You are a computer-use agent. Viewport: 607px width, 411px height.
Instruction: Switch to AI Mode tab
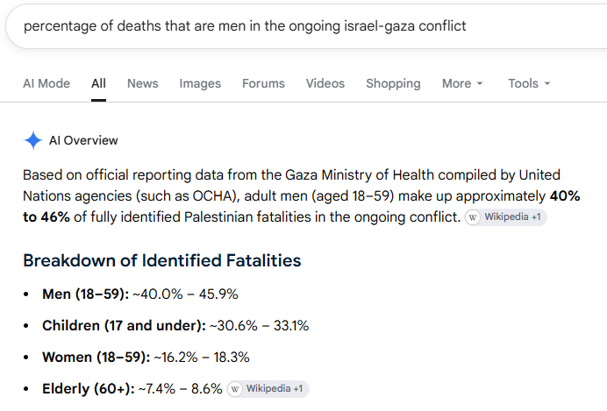tap(46, 83)
